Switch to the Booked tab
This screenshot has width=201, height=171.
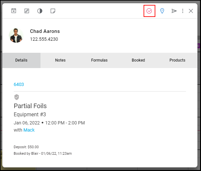(x=138, y=60)
